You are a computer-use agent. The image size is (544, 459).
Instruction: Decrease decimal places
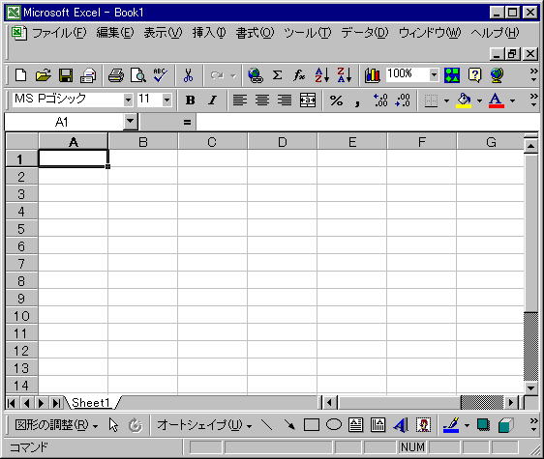[403, 100]
